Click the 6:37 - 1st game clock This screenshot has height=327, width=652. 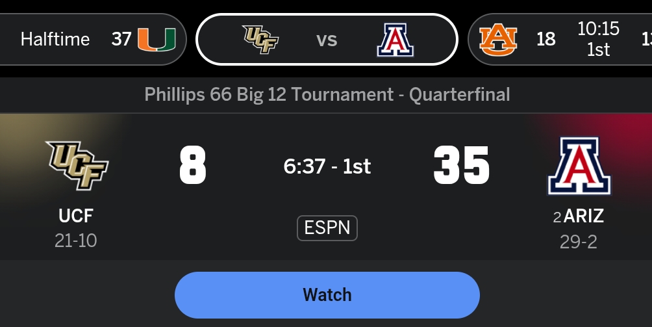pos(327,166)
